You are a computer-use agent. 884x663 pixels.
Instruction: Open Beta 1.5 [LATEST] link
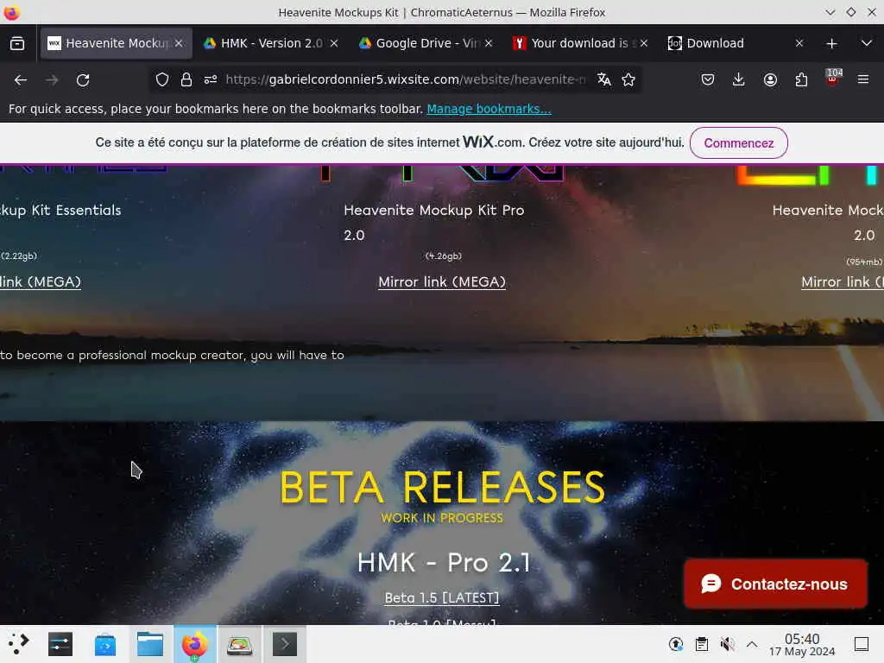(442, 597)
